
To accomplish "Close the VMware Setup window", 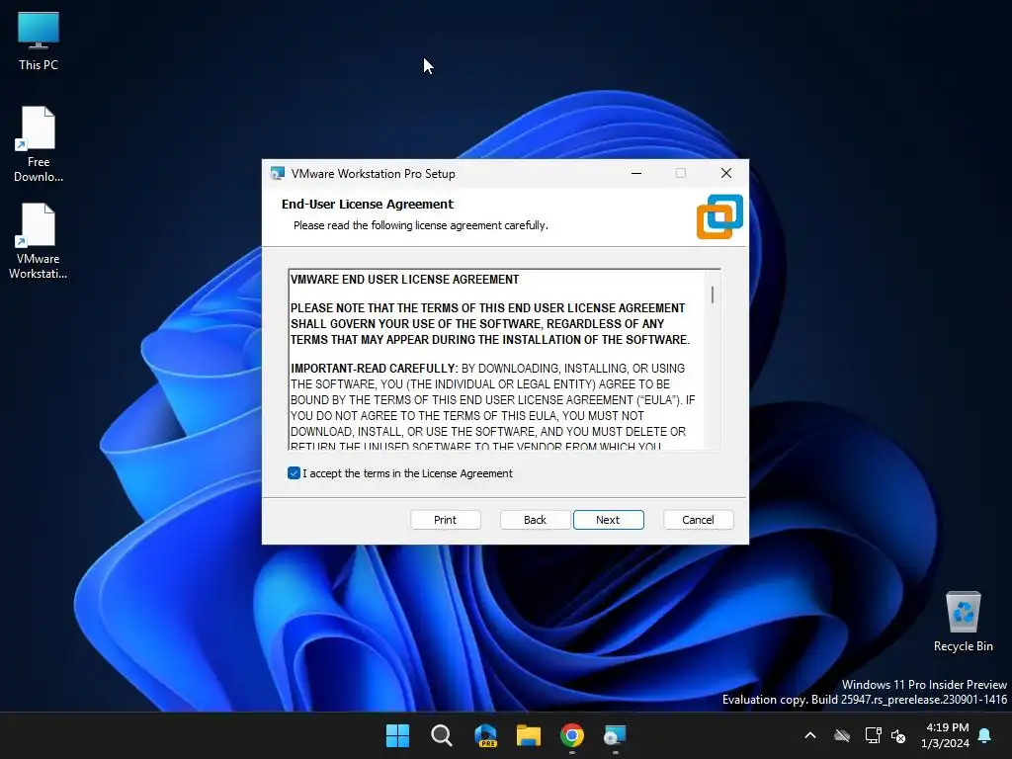I will (x=726, y=173).
